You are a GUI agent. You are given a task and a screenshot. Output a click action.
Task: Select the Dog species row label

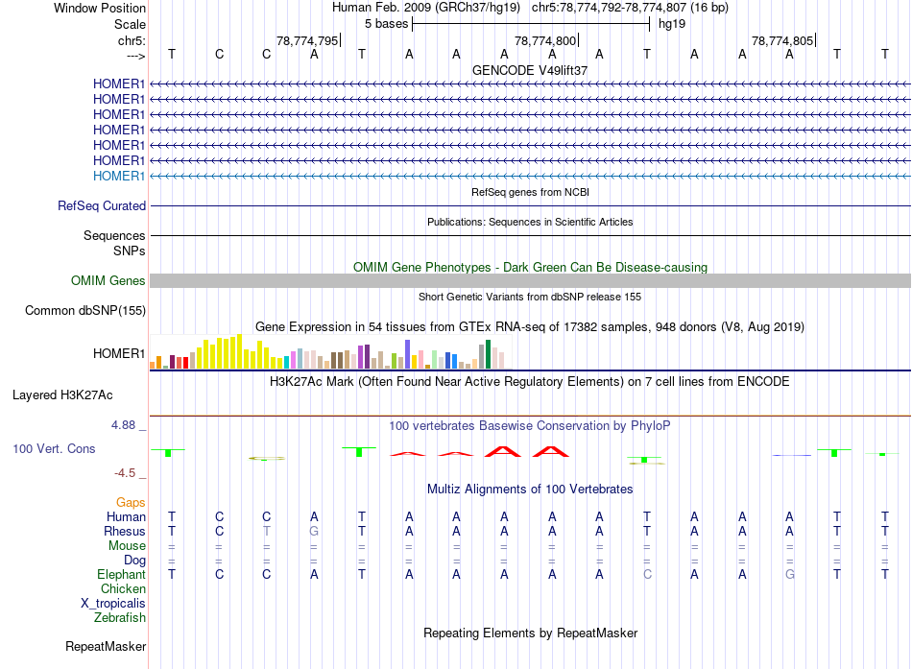point(134,560)
